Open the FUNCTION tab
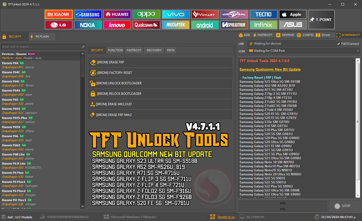Screen dimensions: 362x221 tap(115, 50)
